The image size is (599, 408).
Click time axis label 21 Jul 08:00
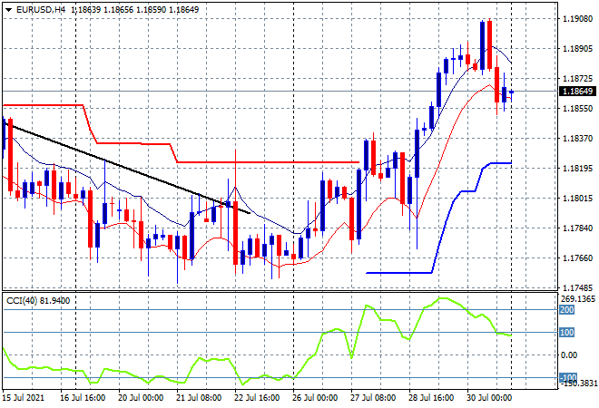[199, 398]
